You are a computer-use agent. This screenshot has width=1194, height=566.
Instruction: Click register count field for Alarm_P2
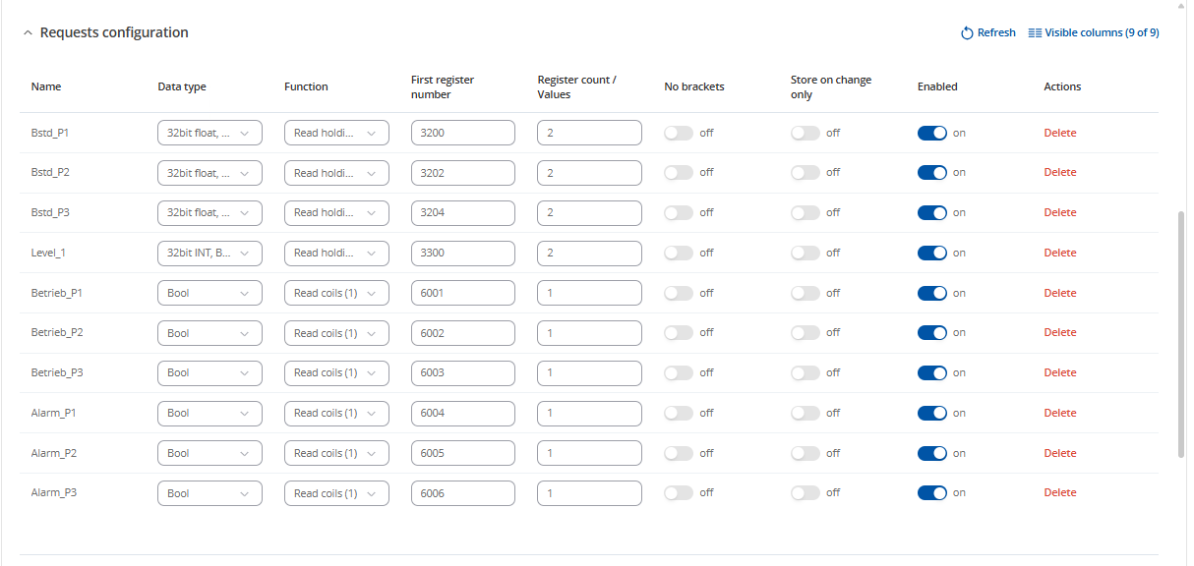[x=589, y=453]
